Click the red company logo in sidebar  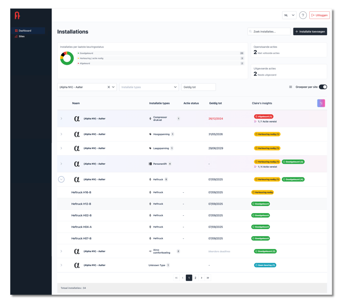click(17, 15)
